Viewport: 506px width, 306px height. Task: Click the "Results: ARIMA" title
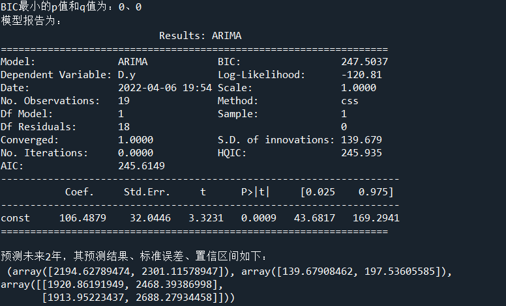(x=200, y=36)
